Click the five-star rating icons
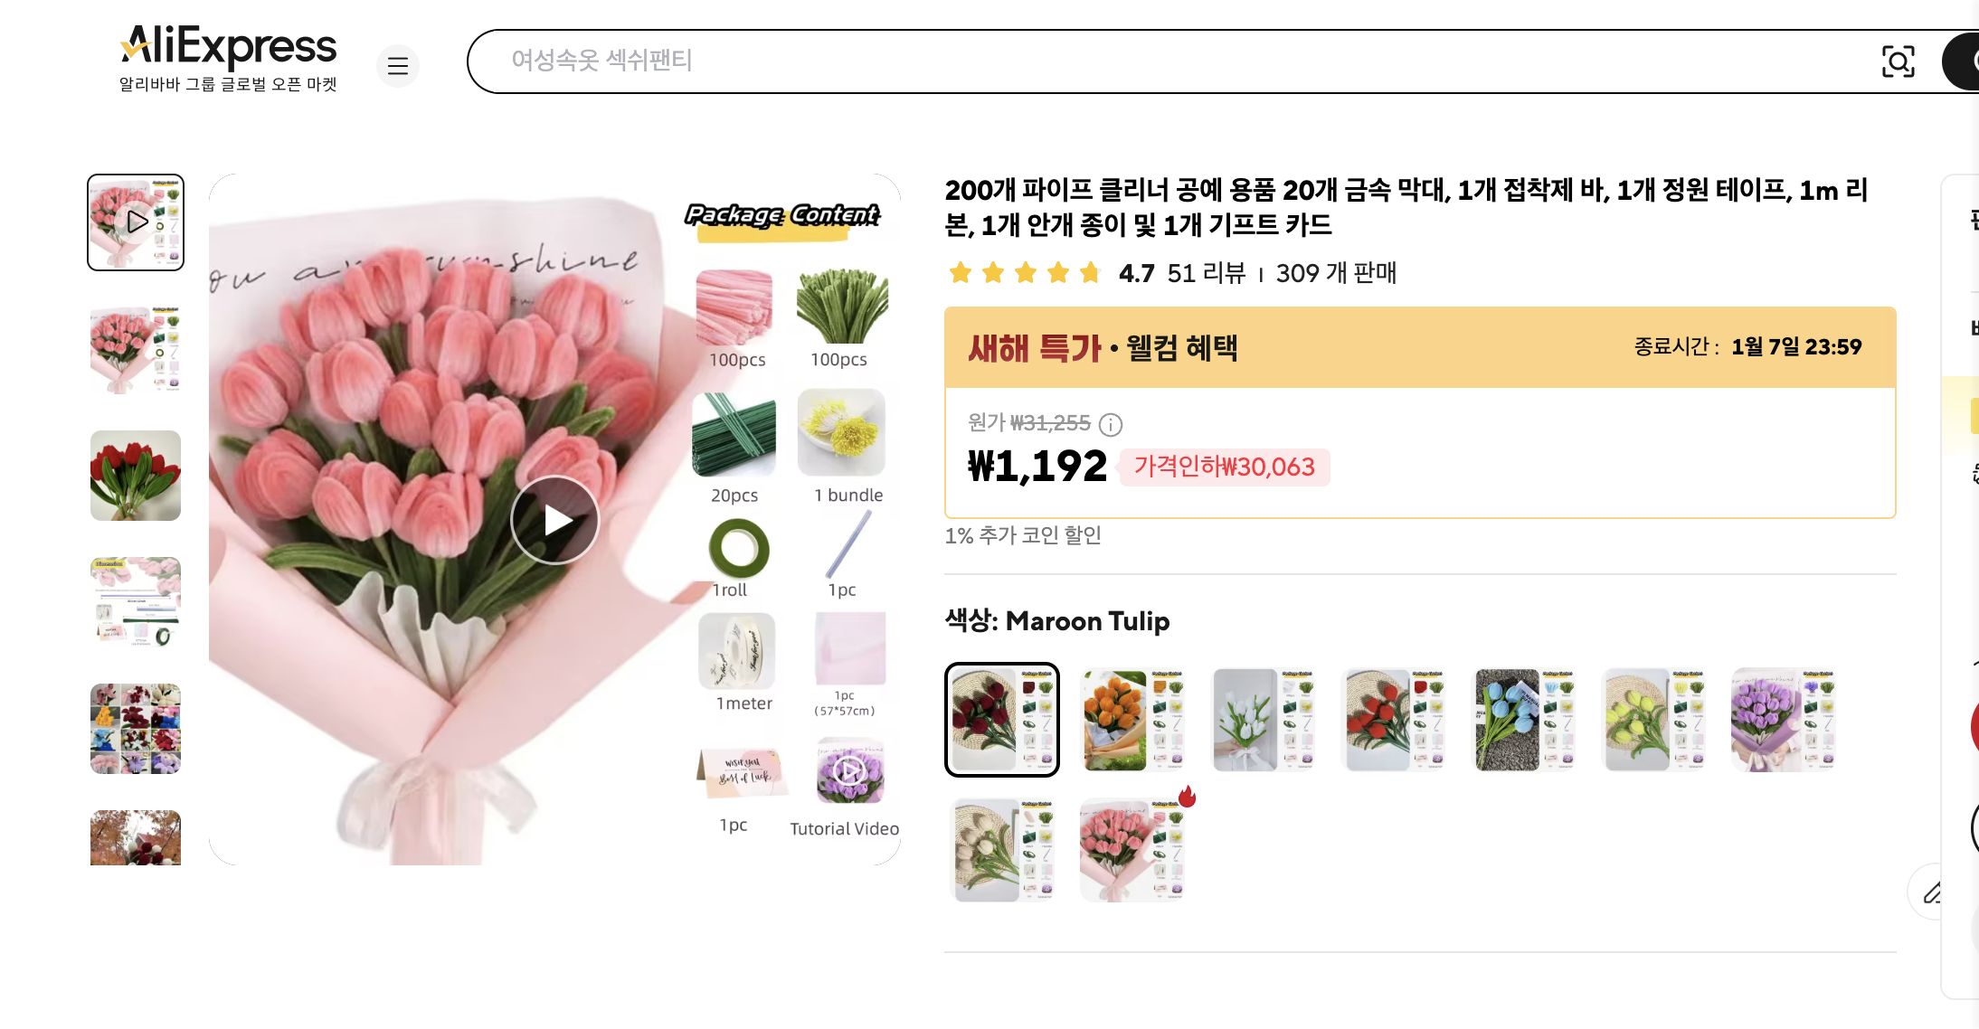Image resolution: width=1979 pixels, height=1029 pixels. [1025, 272]
